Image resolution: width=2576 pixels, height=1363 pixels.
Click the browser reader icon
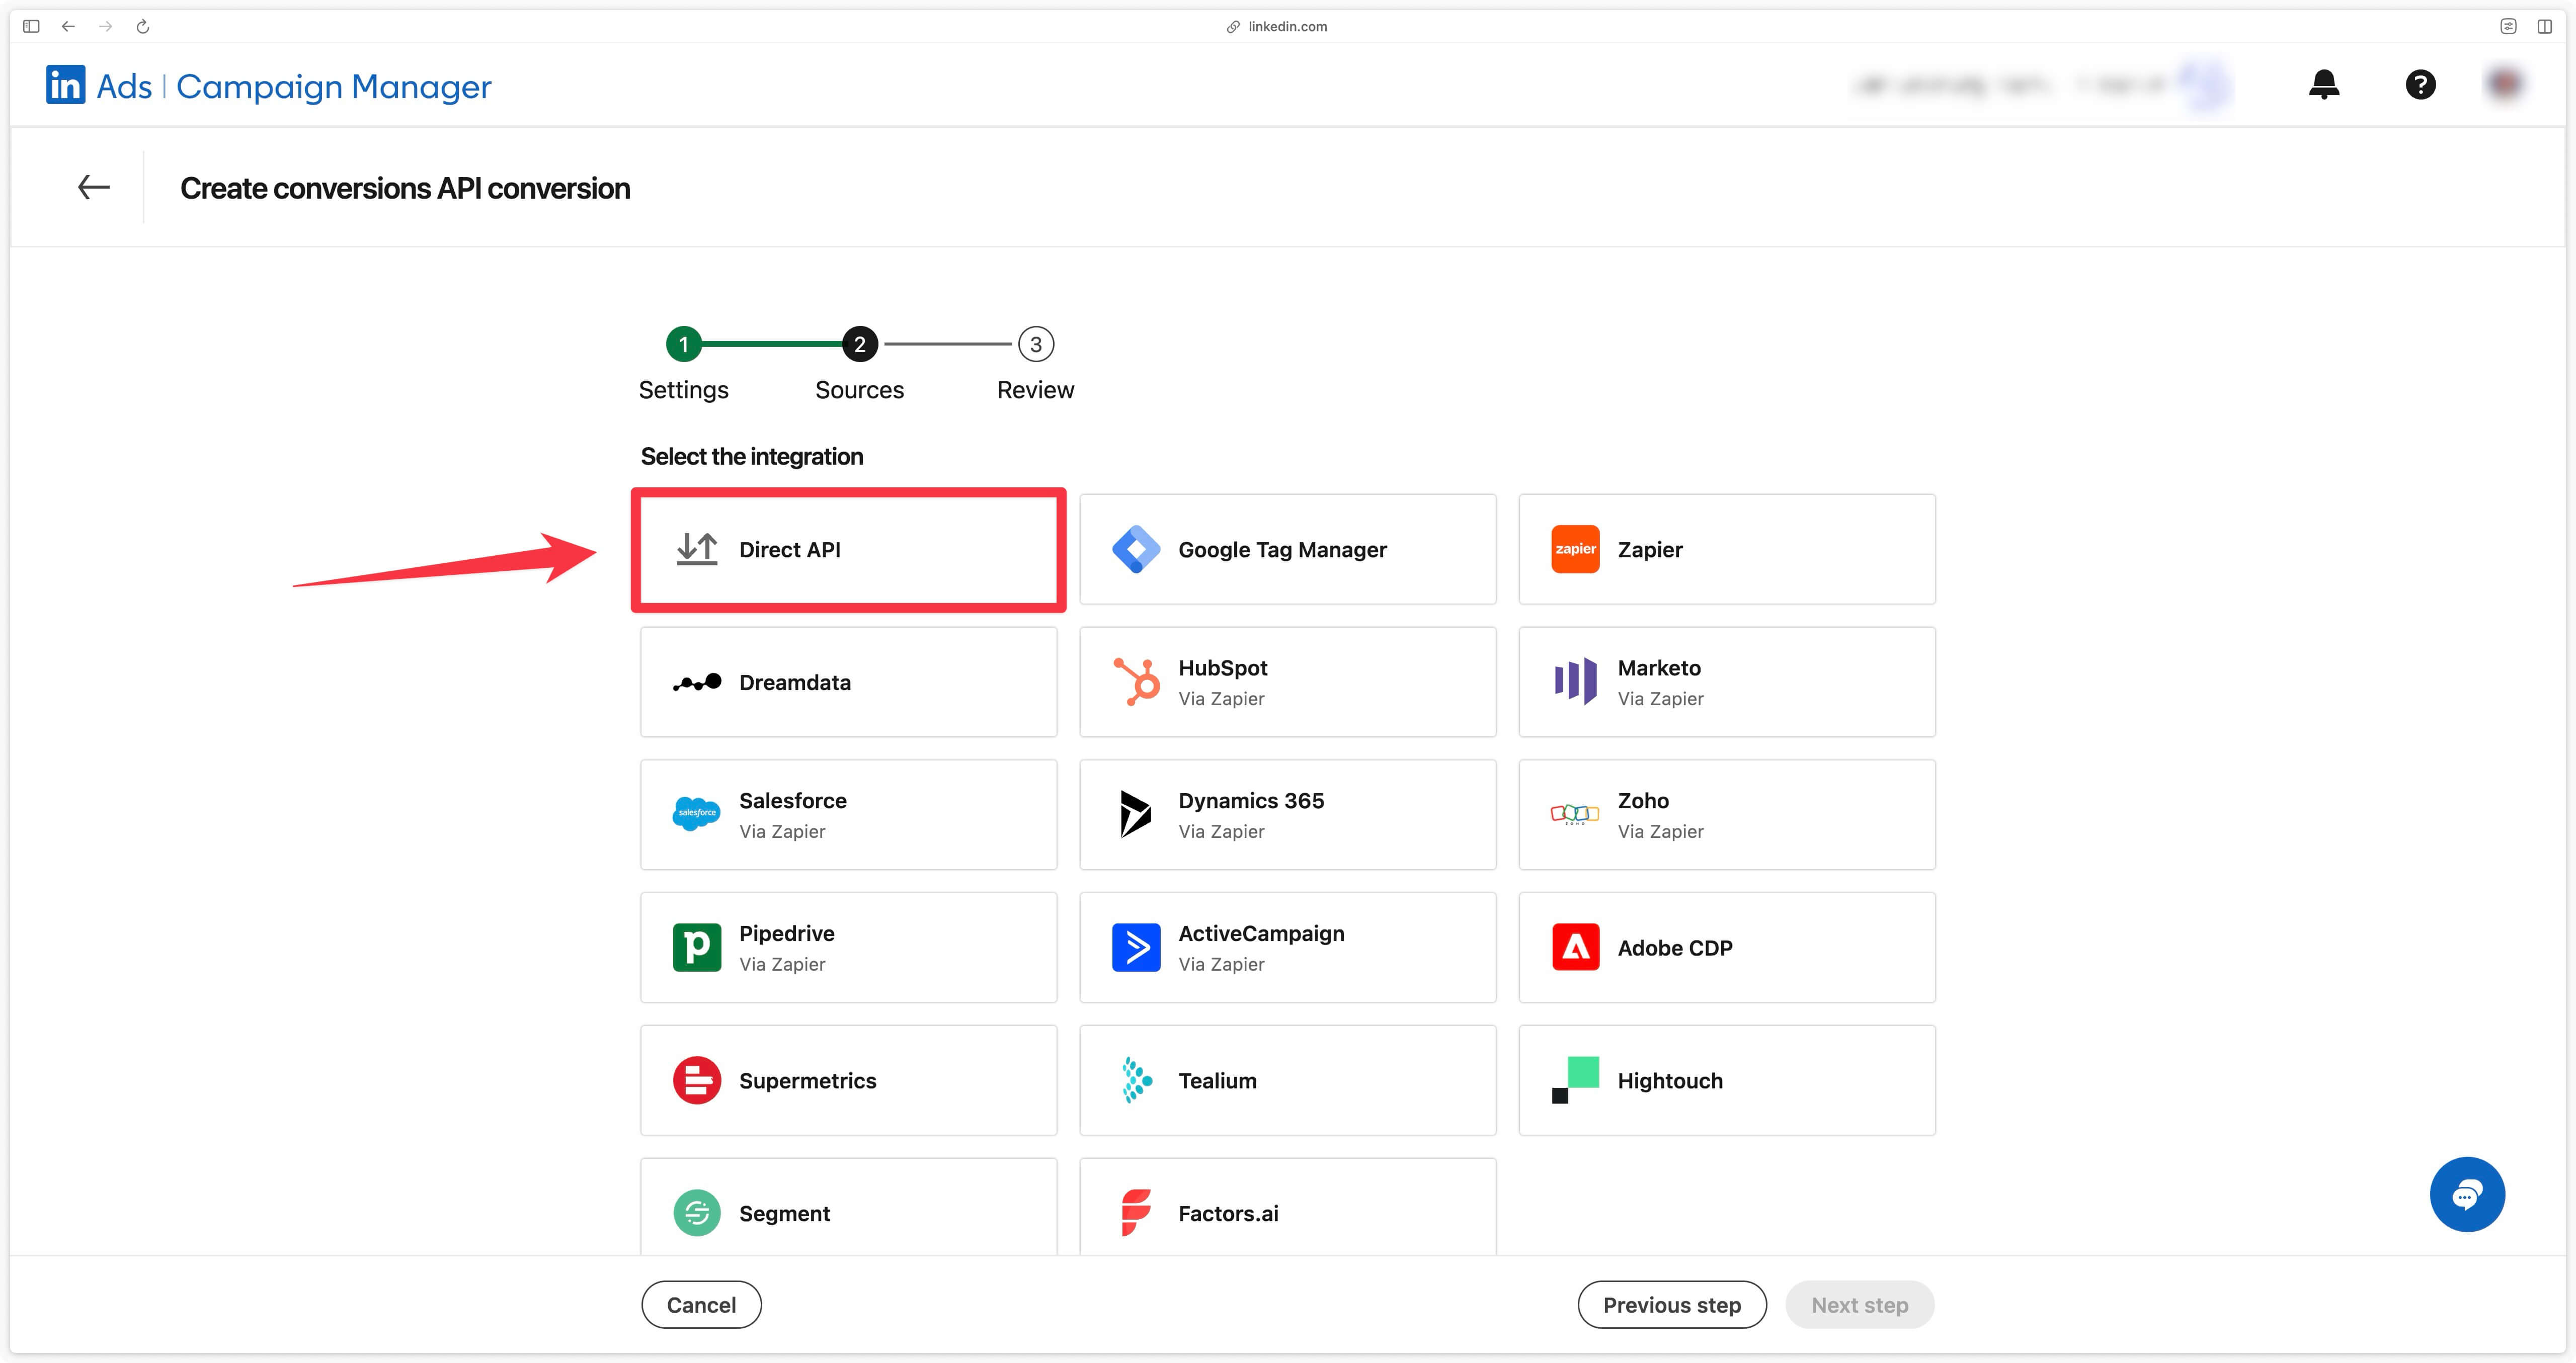pyautogui.click(x=2508, y=27)
